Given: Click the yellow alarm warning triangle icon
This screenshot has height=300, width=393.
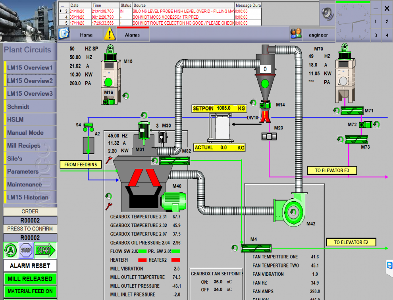Looking at the screenshot, I should click(110, 35).
